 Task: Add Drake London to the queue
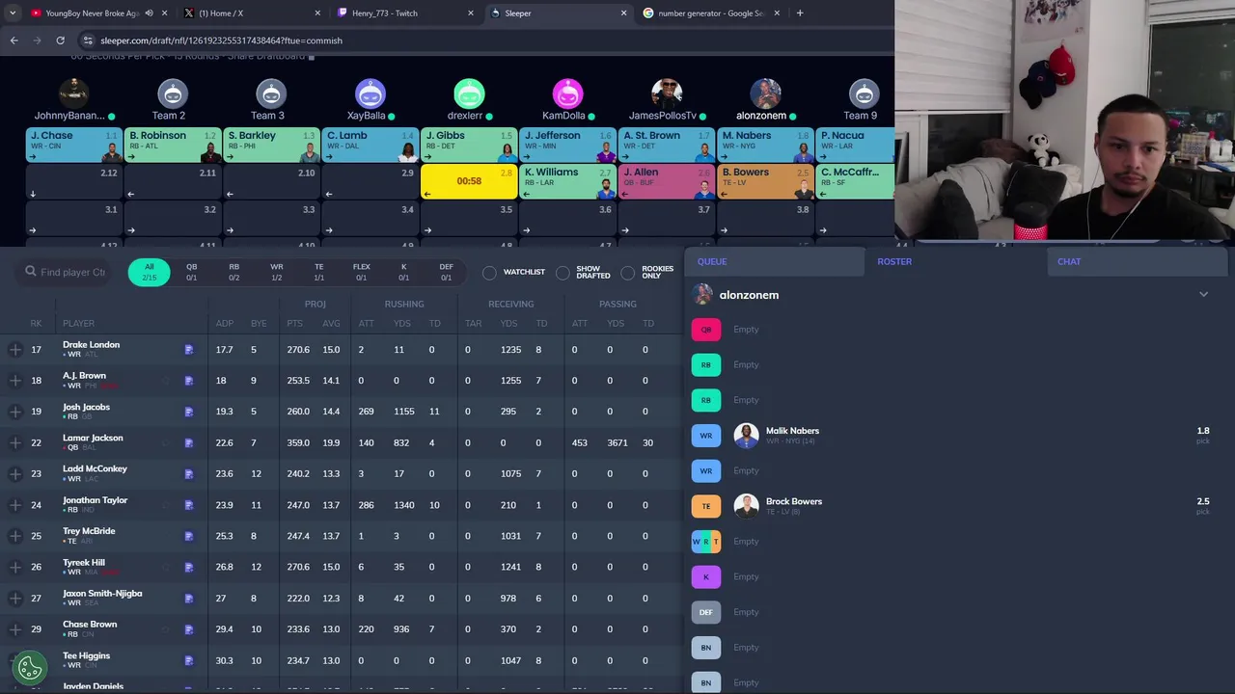pos(14,350)
